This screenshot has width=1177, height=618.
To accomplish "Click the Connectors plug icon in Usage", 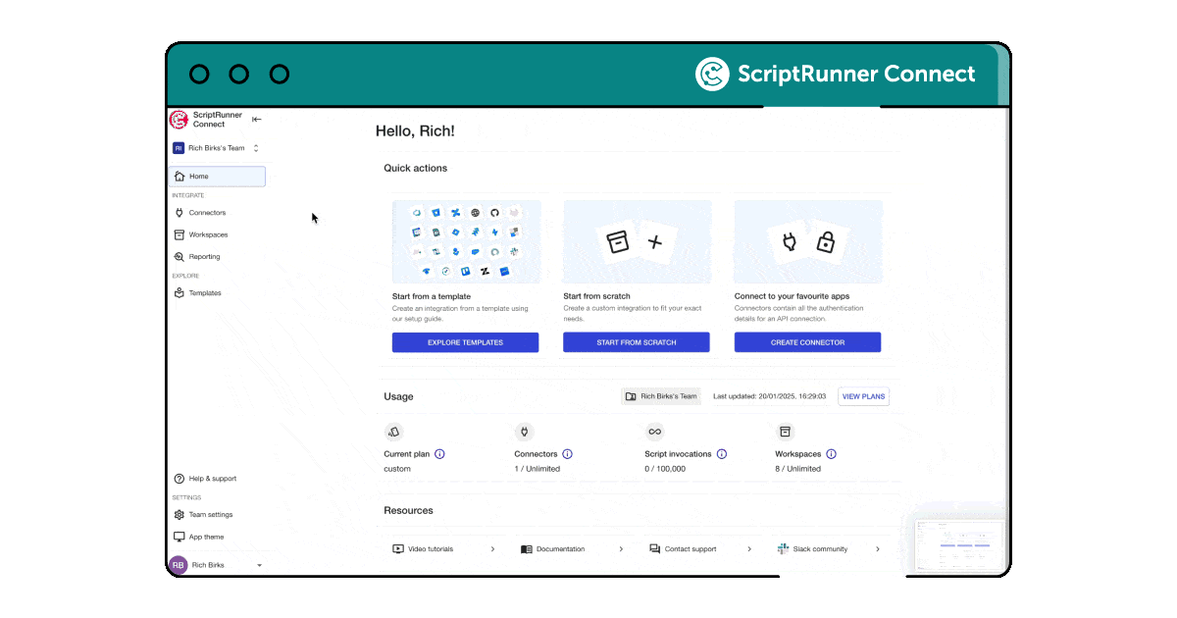I will coord(524,432).
